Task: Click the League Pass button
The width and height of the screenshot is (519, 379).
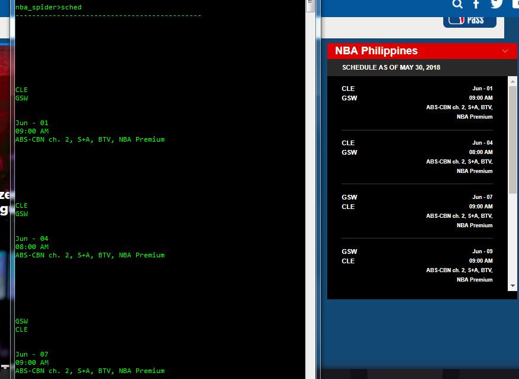Action: [470, 21]
